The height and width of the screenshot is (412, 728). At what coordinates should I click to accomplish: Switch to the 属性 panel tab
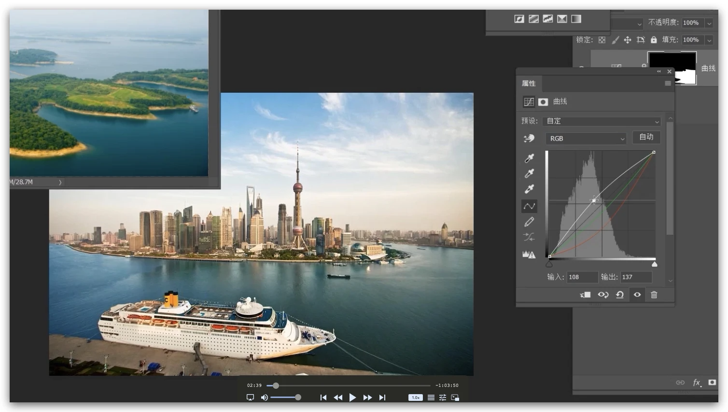[529, 83]
